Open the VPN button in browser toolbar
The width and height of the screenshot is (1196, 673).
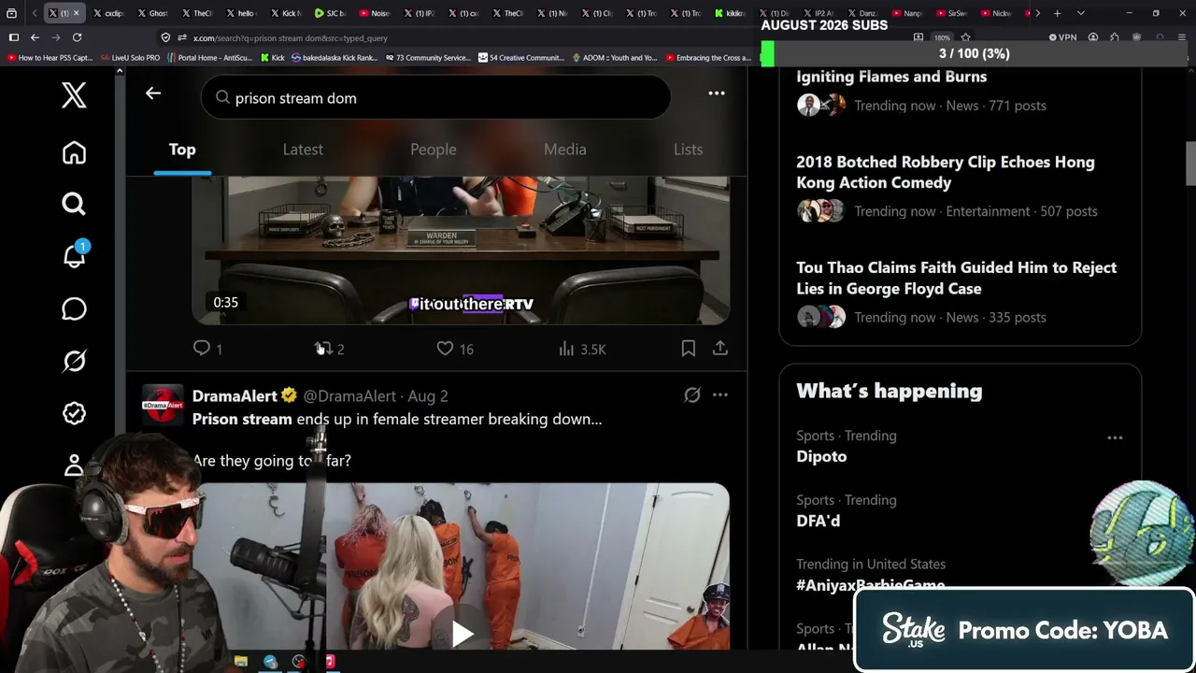point(1062,37)
